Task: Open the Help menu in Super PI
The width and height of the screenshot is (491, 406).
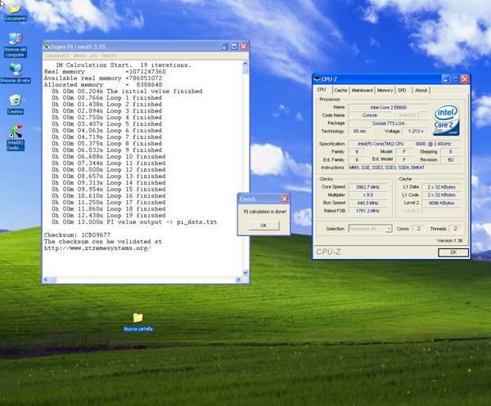Action: point(106,56)
